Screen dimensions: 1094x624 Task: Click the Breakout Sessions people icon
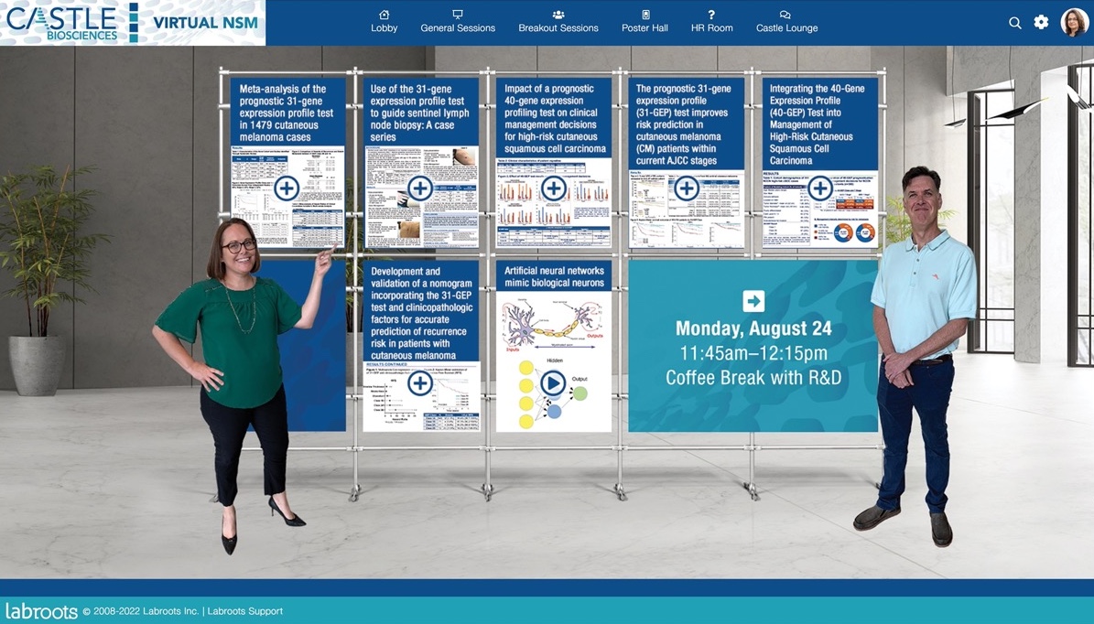558,15
